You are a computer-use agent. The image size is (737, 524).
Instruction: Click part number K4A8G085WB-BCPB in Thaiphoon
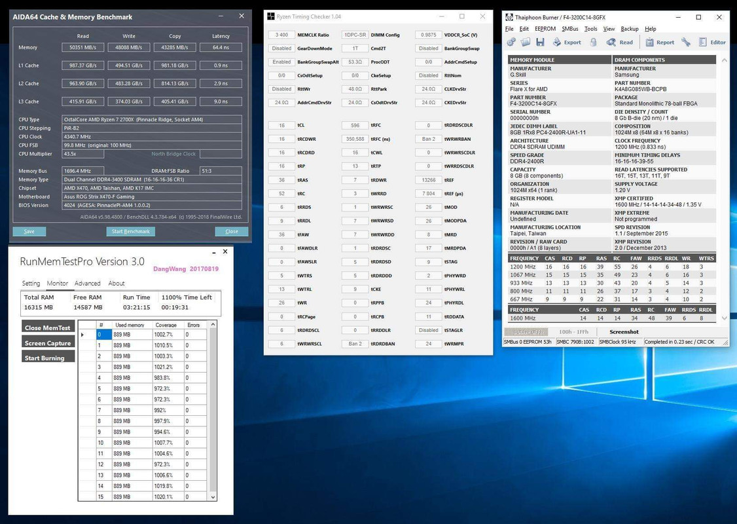641,89
